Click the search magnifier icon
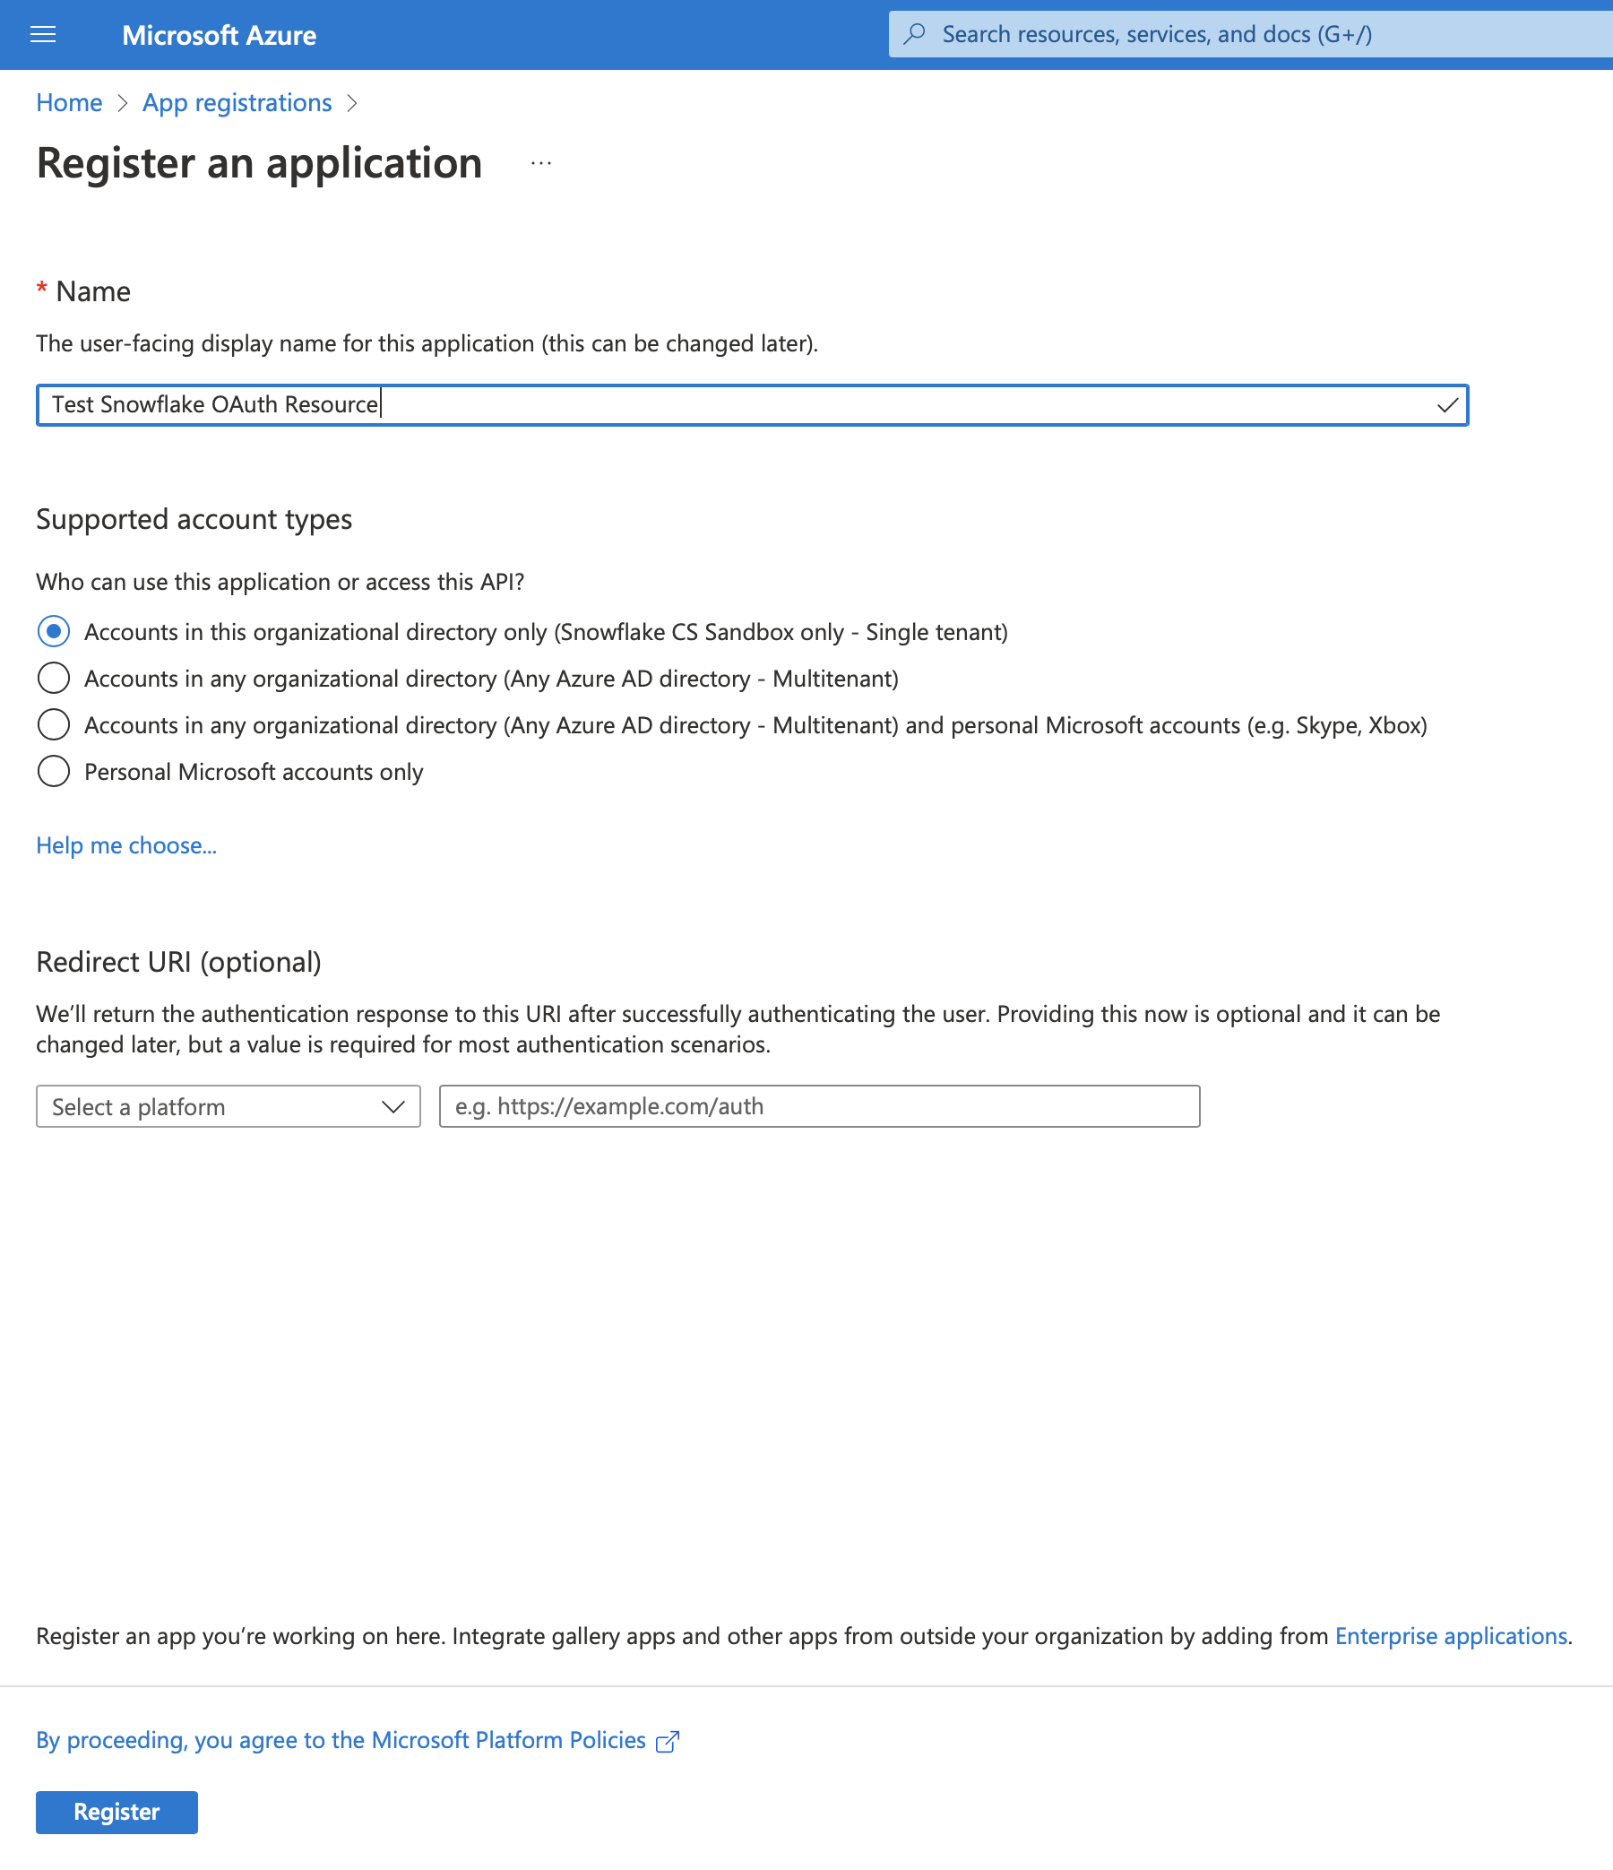Screen dimensions: 1613x1870 click(x=915, y=34)
